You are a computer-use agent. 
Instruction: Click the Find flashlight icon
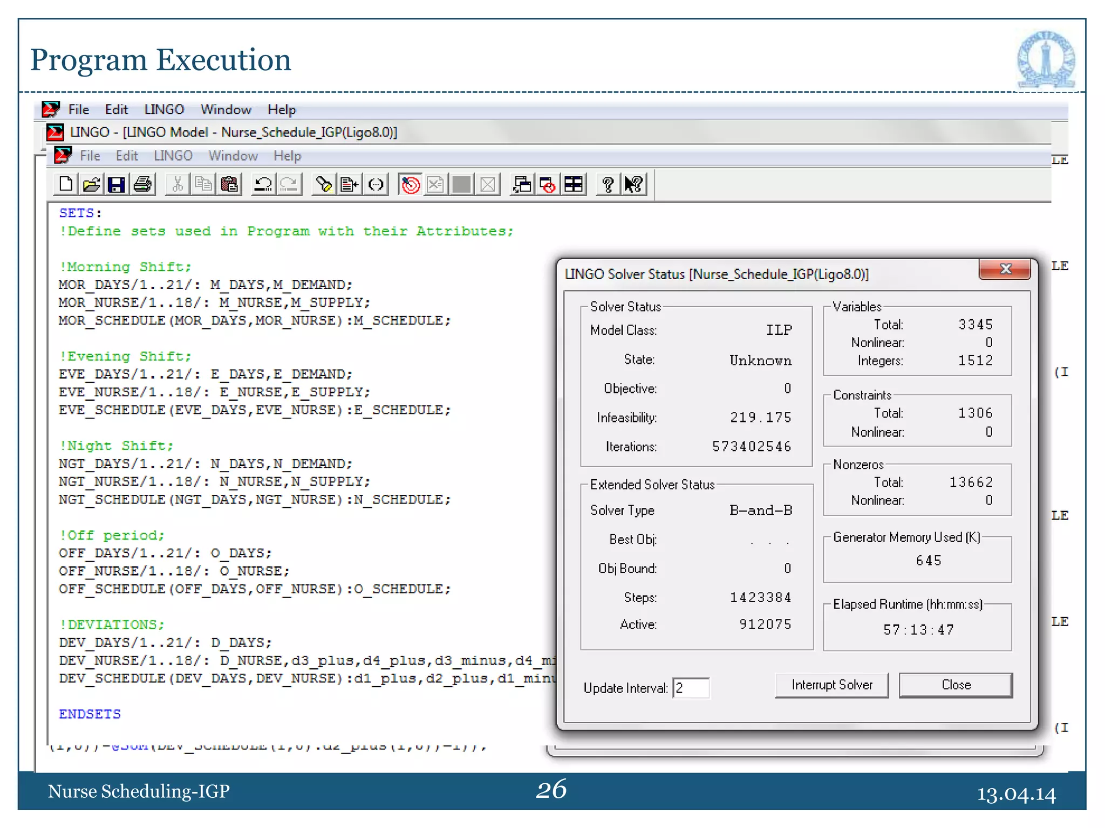[324, 184]
